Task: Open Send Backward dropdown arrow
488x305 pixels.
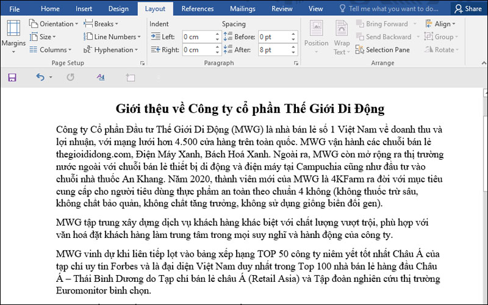Action: (418, 37)
